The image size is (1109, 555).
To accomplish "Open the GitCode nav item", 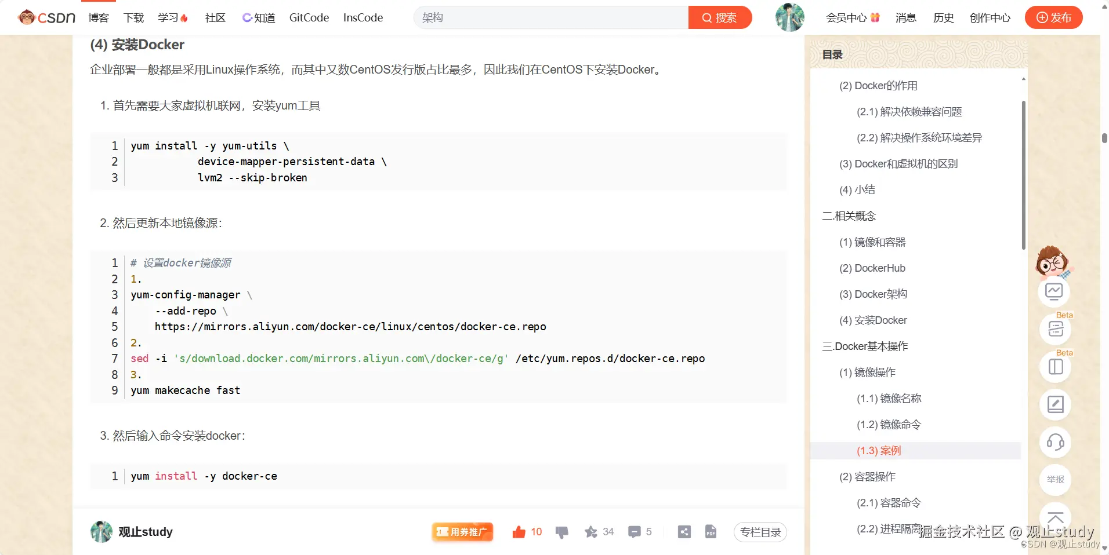I will 309,17.
